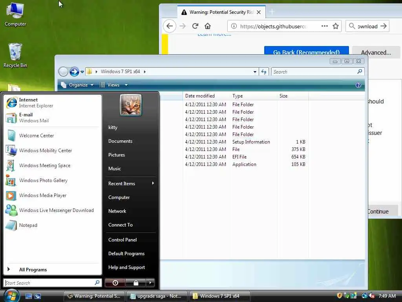Screen dimensions: 402x302
Task: Open Recycle Bin desktop icon
Action: tap(15, 55)
